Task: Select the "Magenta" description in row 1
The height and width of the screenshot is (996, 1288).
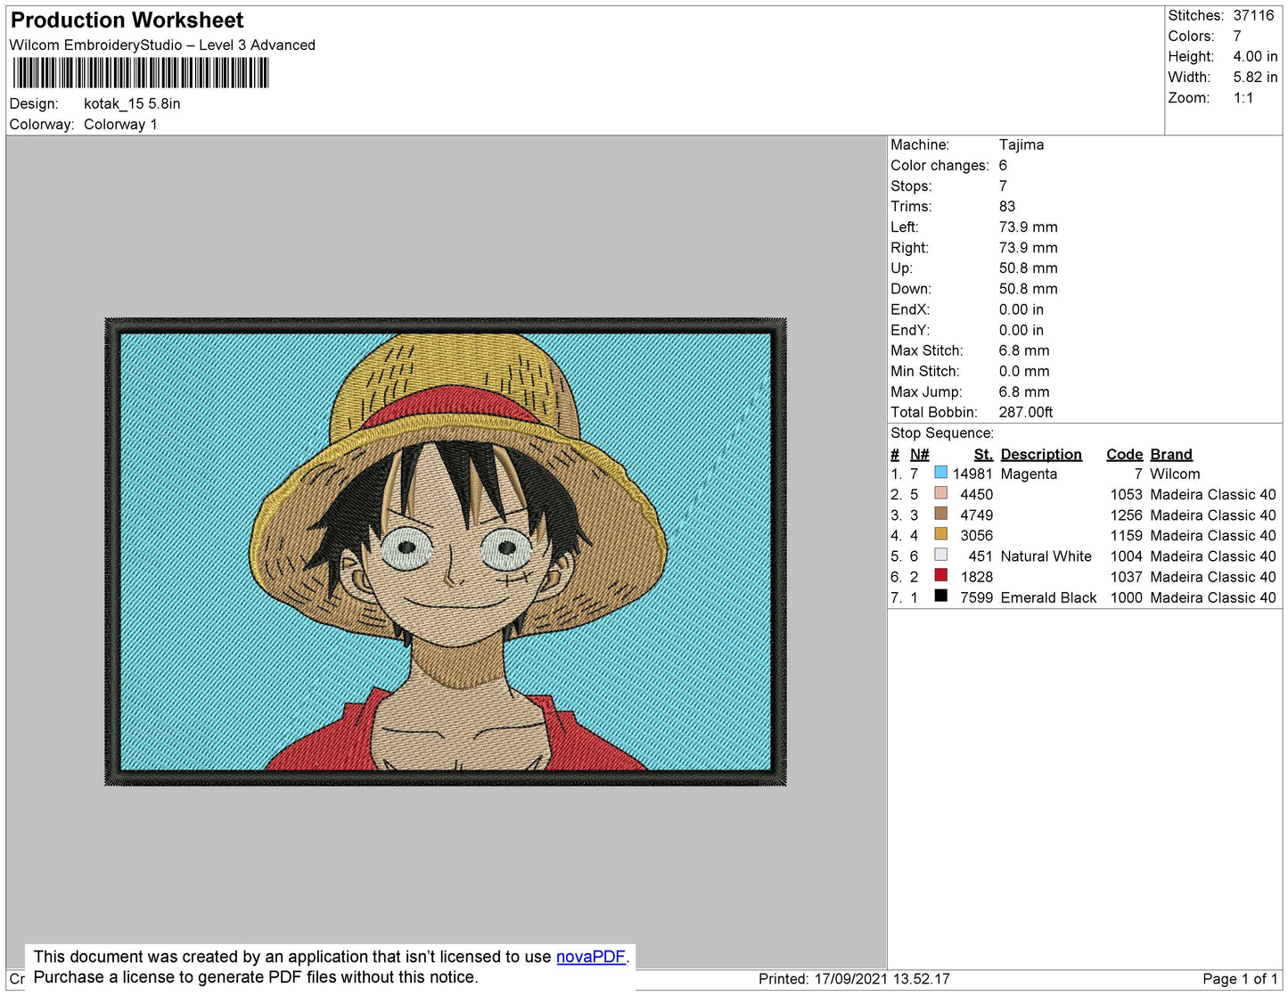Action: point(1029,474)
